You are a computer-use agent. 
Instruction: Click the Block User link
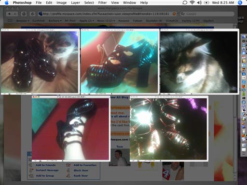click(81, 171)
